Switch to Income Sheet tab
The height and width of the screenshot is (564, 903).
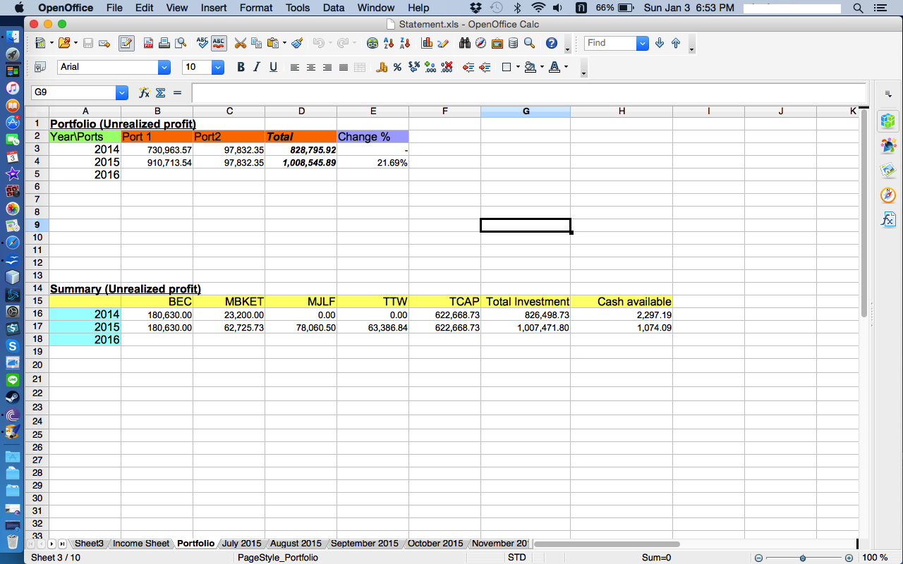click(141, 544)
